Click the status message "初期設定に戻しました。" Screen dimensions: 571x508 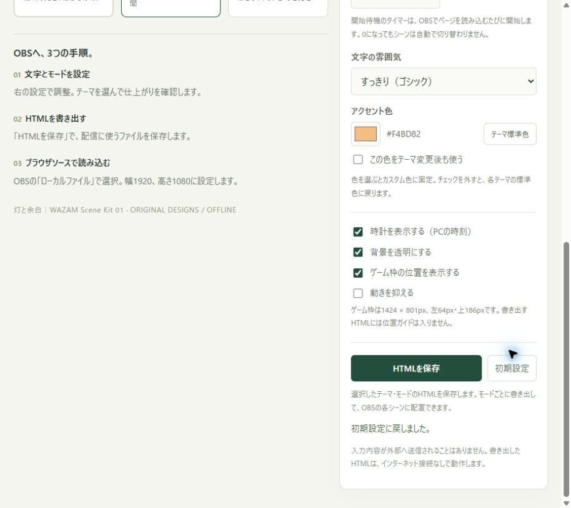click(390, 429)
